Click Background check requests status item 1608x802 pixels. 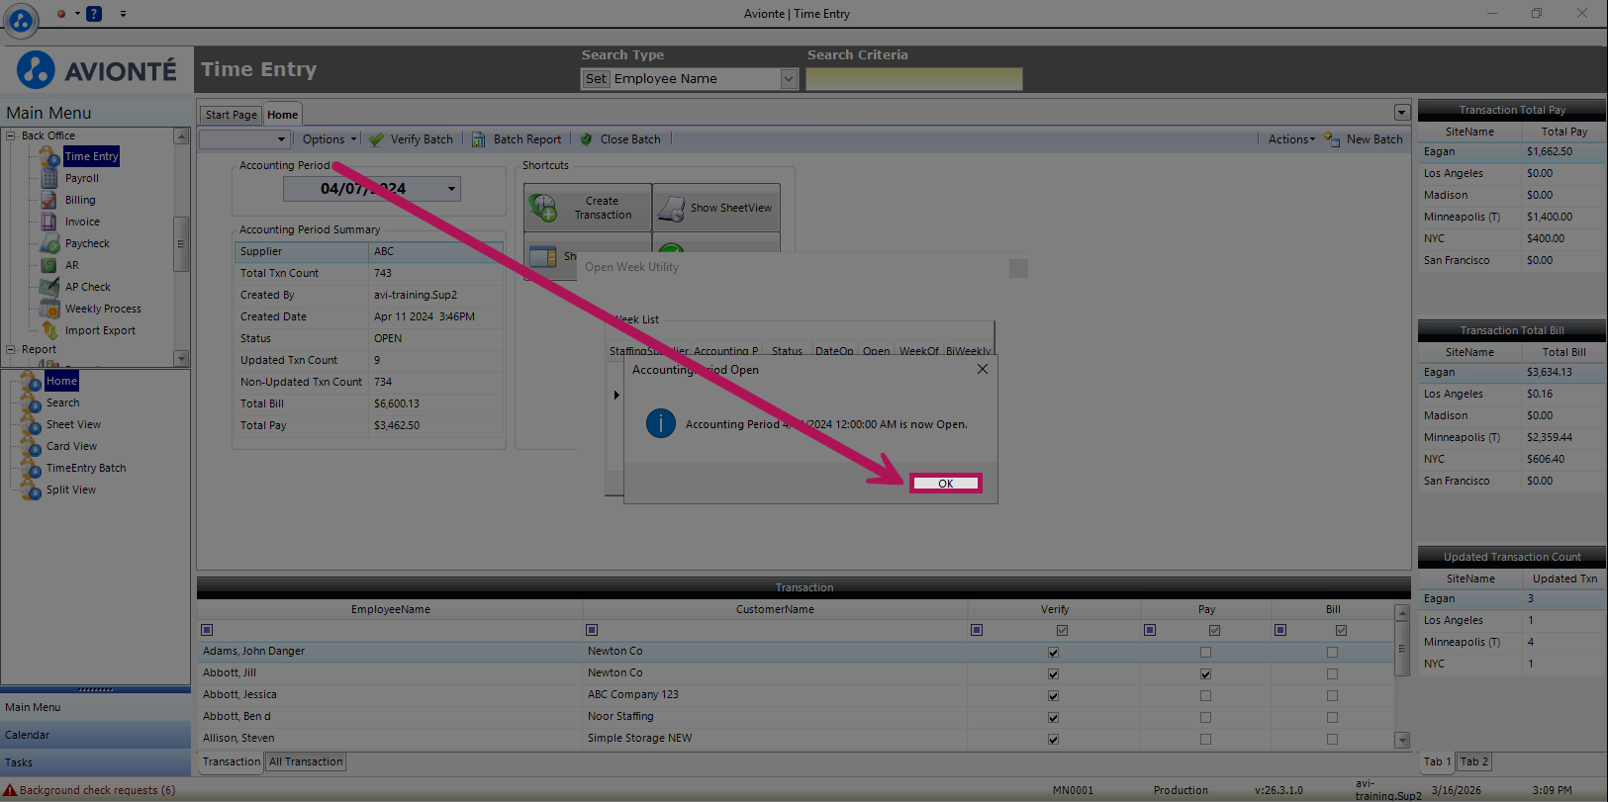[x=89, y=790]
